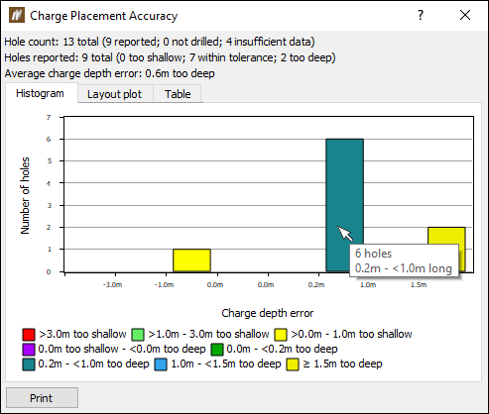Image resolution: width=489 pixels, height=414 pixels.
Task: Click the yellow bar right of 1.5m
Action: pyautogui.click(x=446, y=236)
